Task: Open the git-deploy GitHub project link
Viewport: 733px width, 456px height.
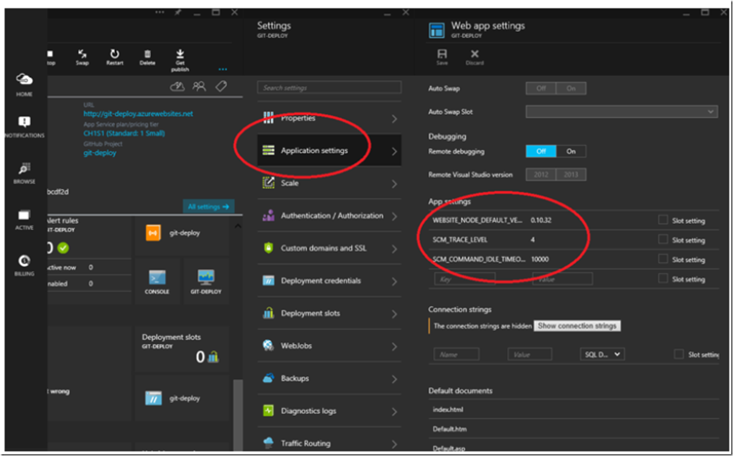Action: [100, 153]
